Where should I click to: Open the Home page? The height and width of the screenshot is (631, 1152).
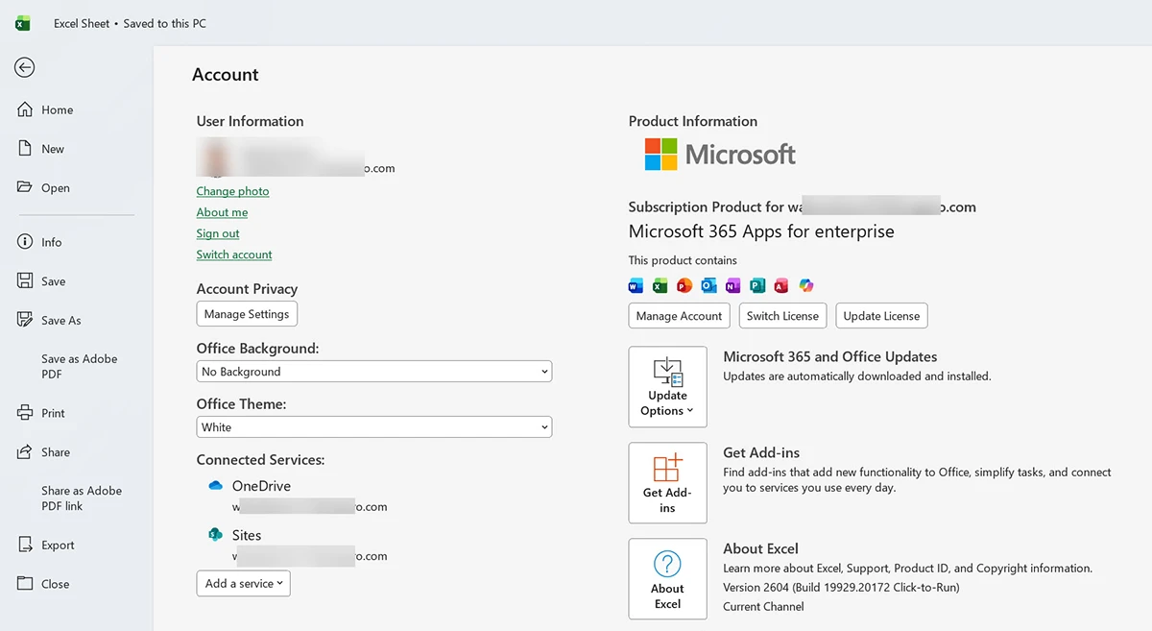(x=58, y=110)
